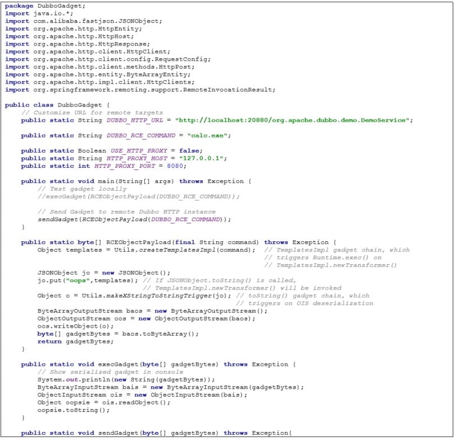Screen dimensions: 454x441
Task: Click the ObjectOutputStream oos line
Action: tap(146, 319)
